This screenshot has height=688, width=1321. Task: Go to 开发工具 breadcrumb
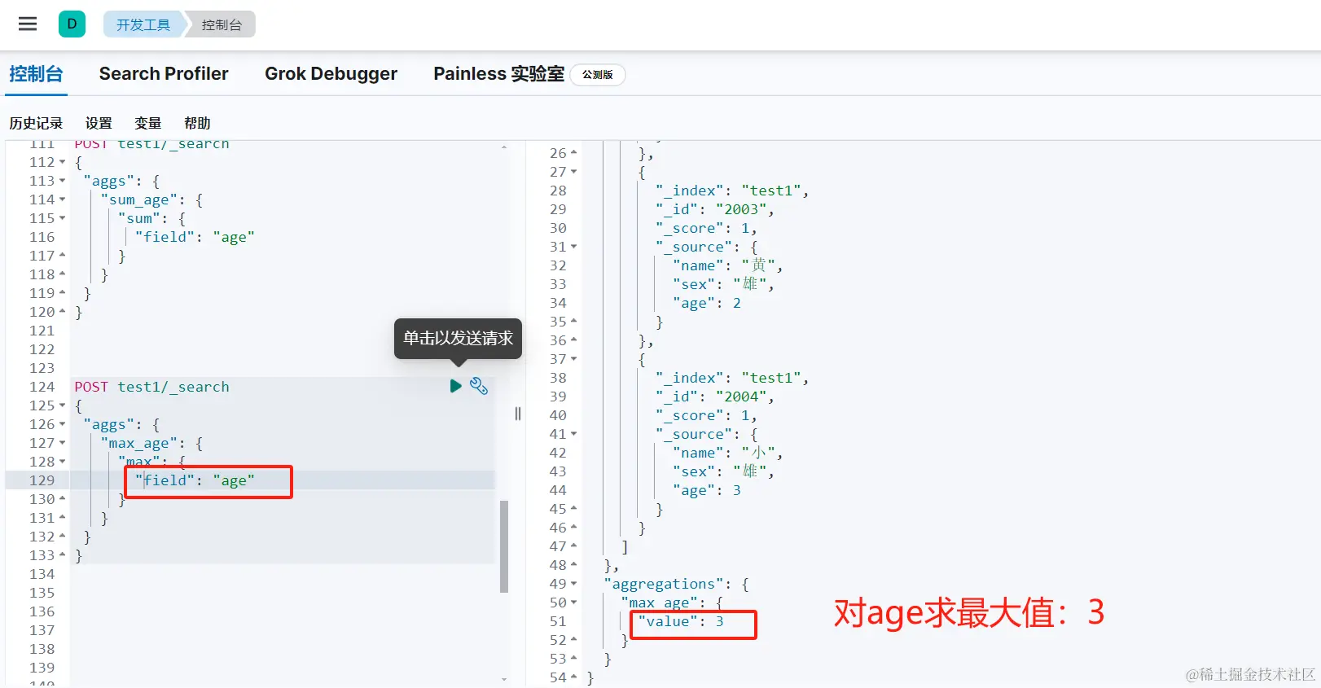143,24
